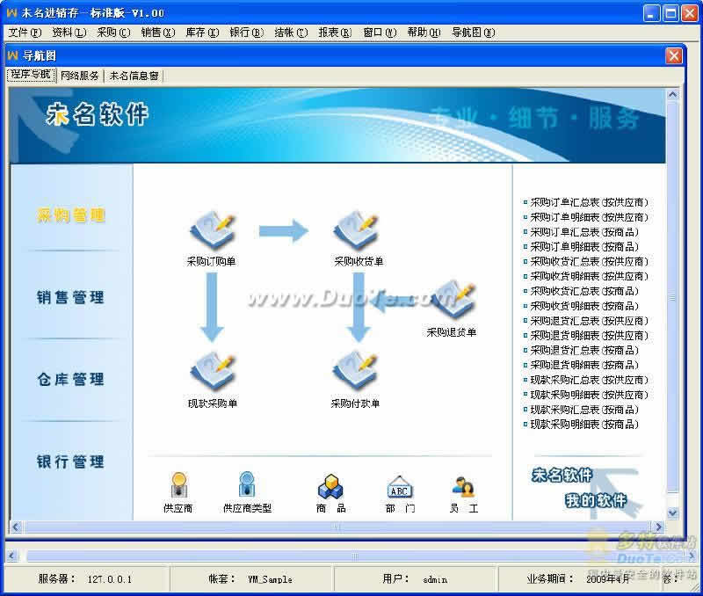This screenshot has width=703, height=596.
Task: Open the 采购订购单 purchase order icon
Action: pos(212,230)
